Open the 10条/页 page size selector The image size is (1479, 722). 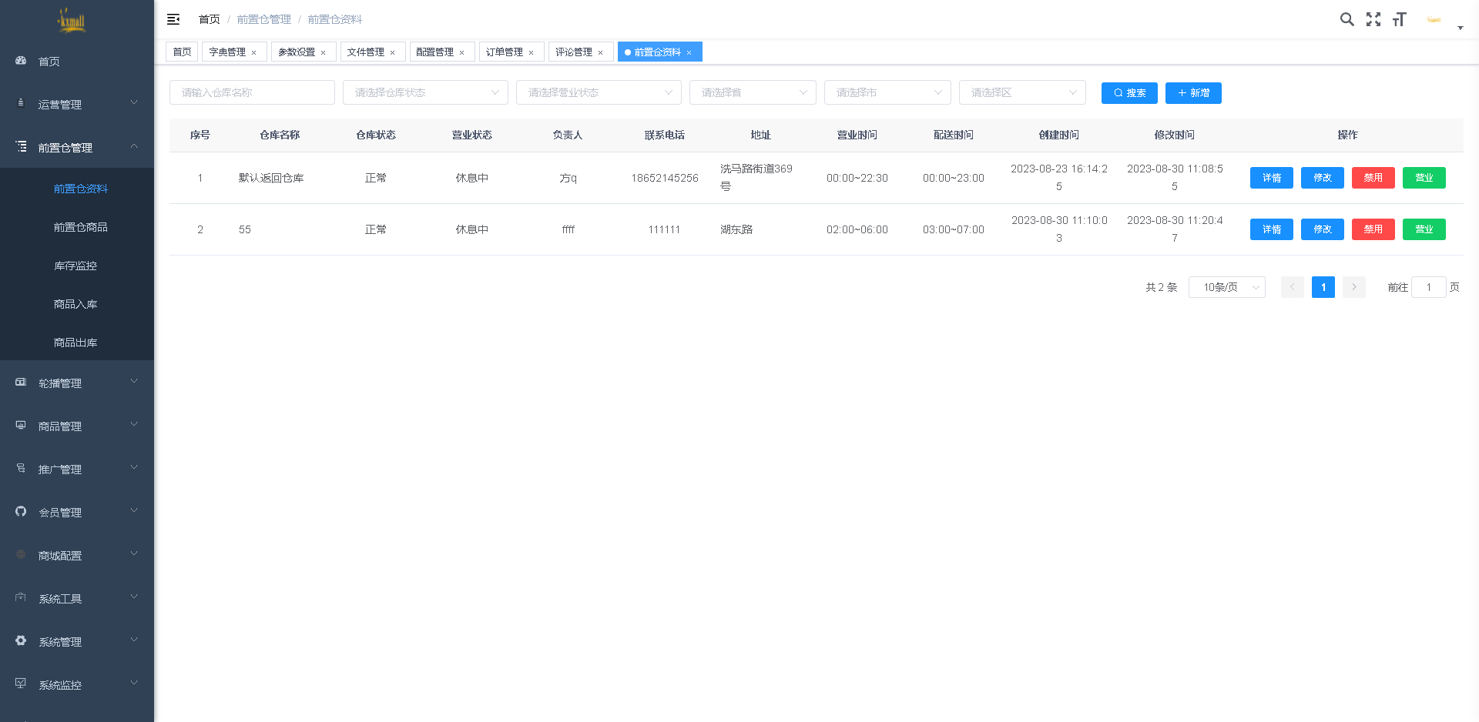[1226, 287]
